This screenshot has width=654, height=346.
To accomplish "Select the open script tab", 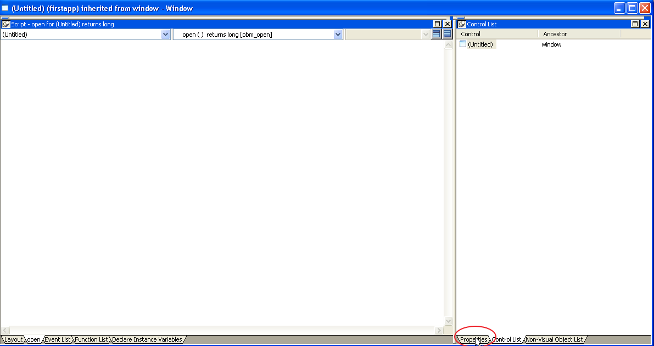I will coord(33,339).
